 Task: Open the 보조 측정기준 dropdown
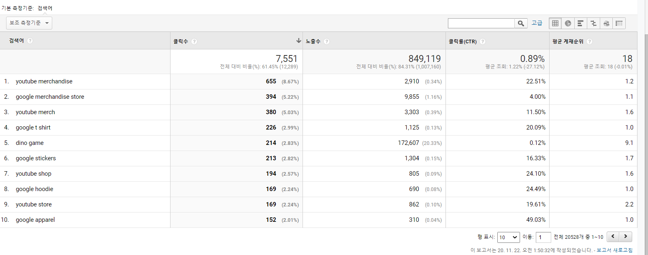(29, 23)
